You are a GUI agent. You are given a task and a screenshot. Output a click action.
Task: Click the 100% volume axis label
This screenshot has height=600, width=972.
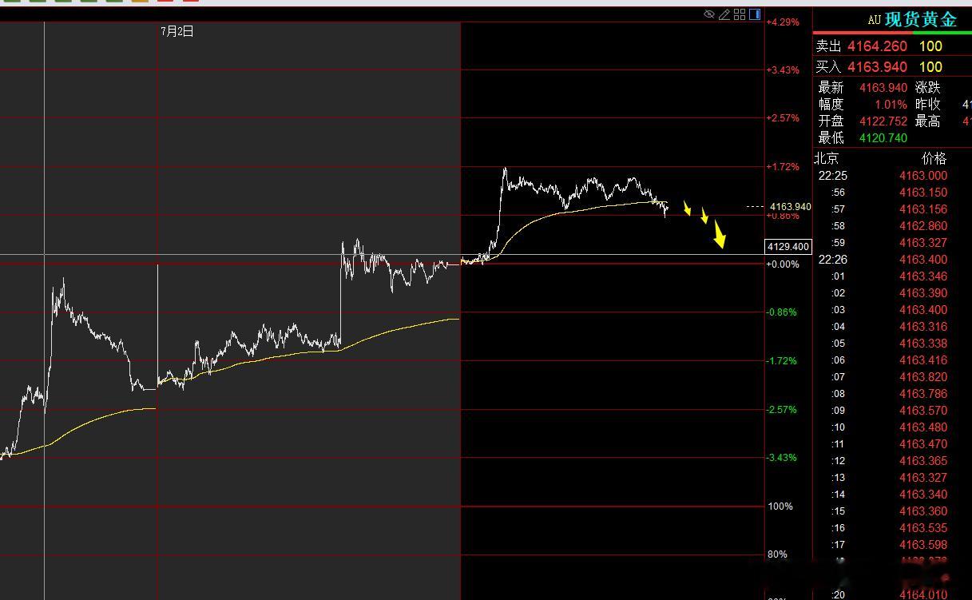780,507
